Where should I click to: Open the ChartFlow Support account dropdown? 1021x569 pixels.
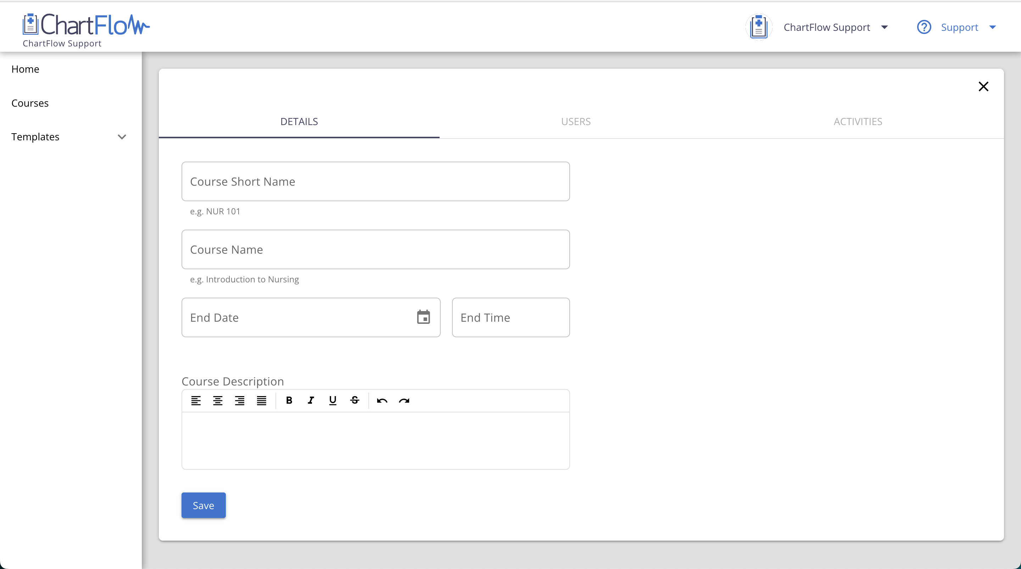(x=884, y=27)
